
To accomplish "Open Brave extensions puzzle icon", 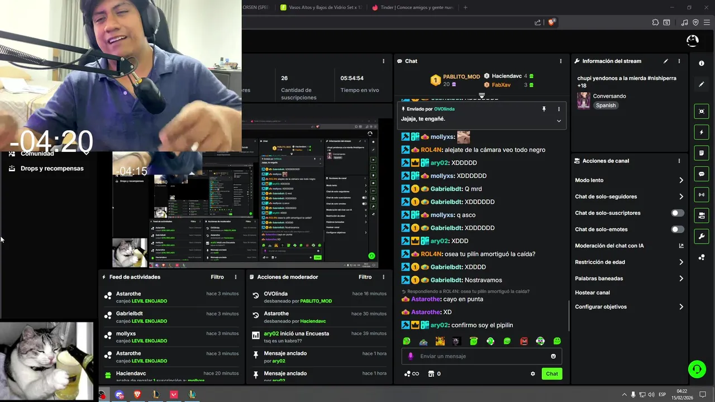I will tap(655, 22).
